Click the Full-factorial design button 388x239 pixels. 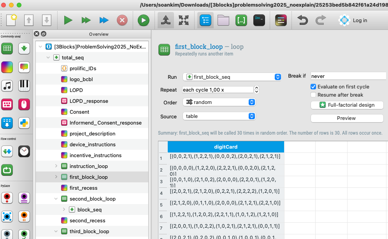point(347,105)
